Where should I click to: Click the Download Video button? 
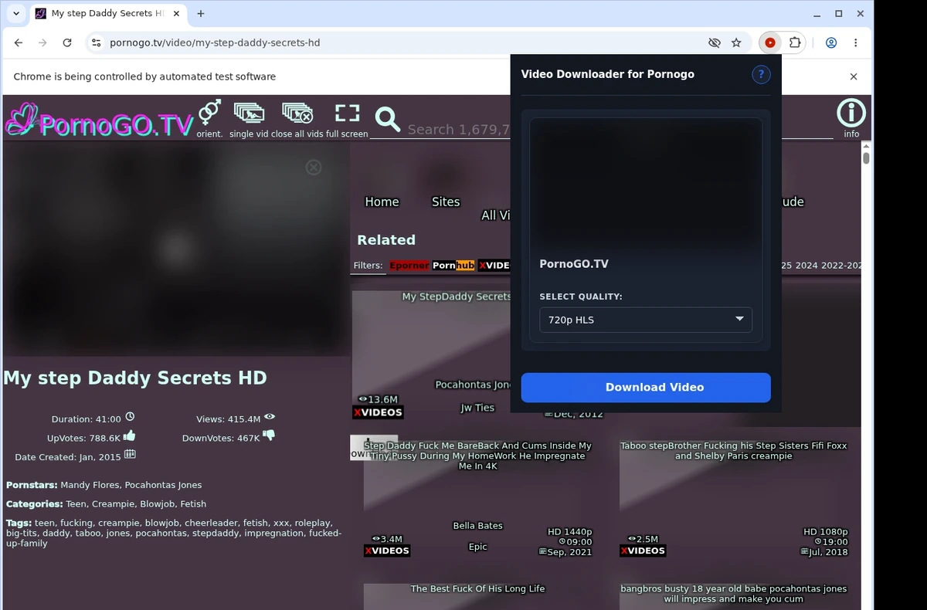tap(646, 388)
